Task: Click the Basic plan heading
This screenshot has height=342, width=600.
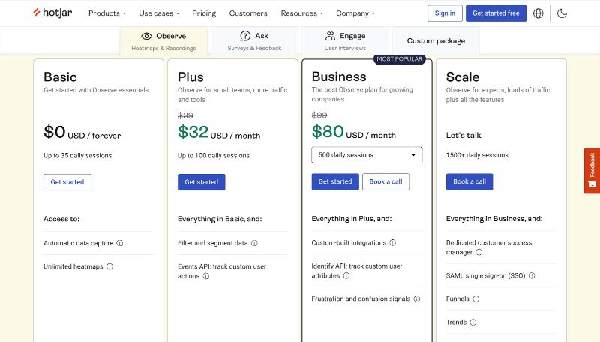Action: coord(60,77)
